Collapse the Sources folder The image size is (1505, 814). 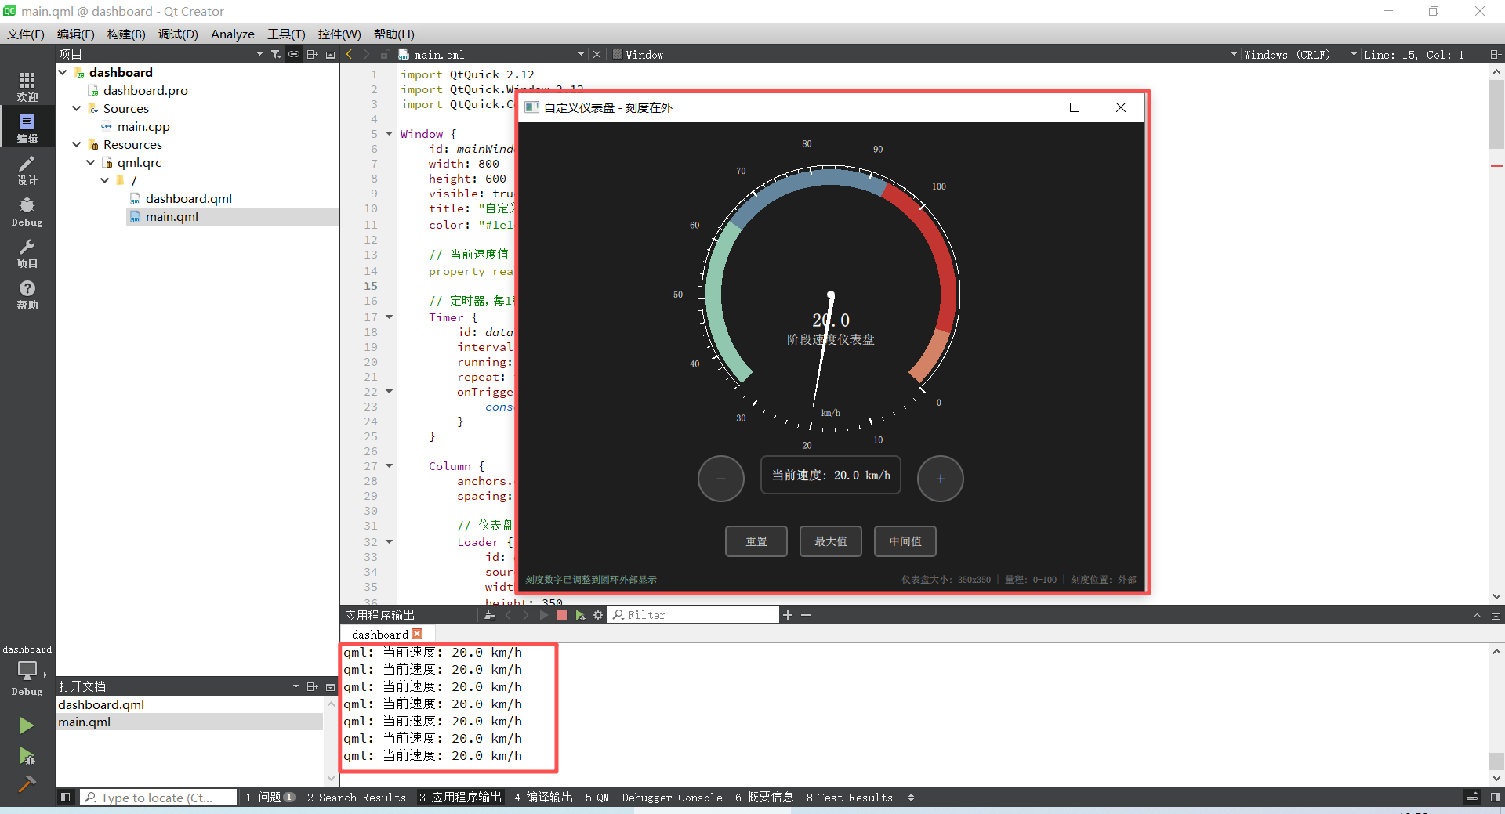tap(77, 108)
